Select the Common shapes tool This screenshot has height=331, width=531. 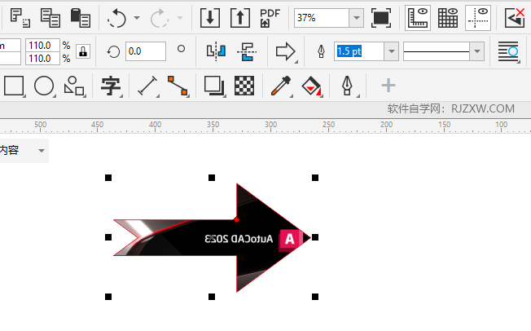[74, 86]
